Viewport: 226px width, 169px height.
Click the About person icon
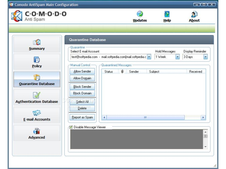[194, 14]
